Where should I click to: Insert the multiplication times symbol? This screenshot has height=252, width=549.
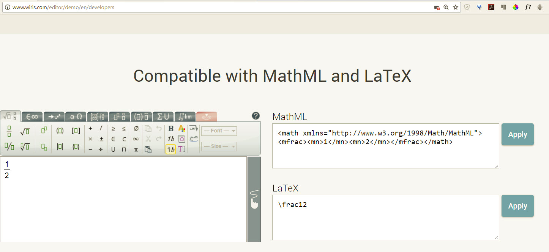(90, 139)
